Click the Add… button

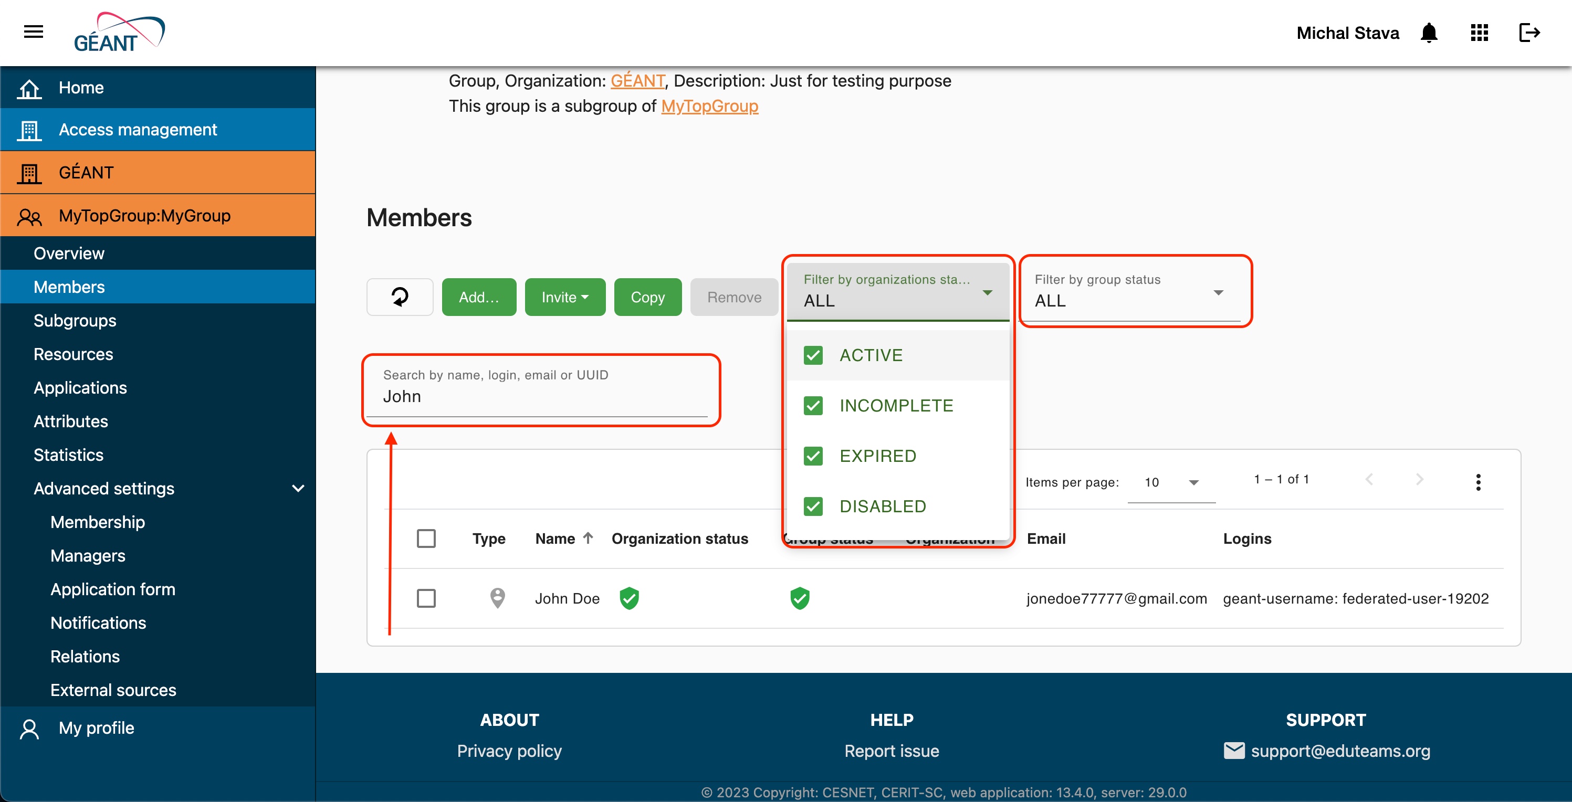[479, 297]
